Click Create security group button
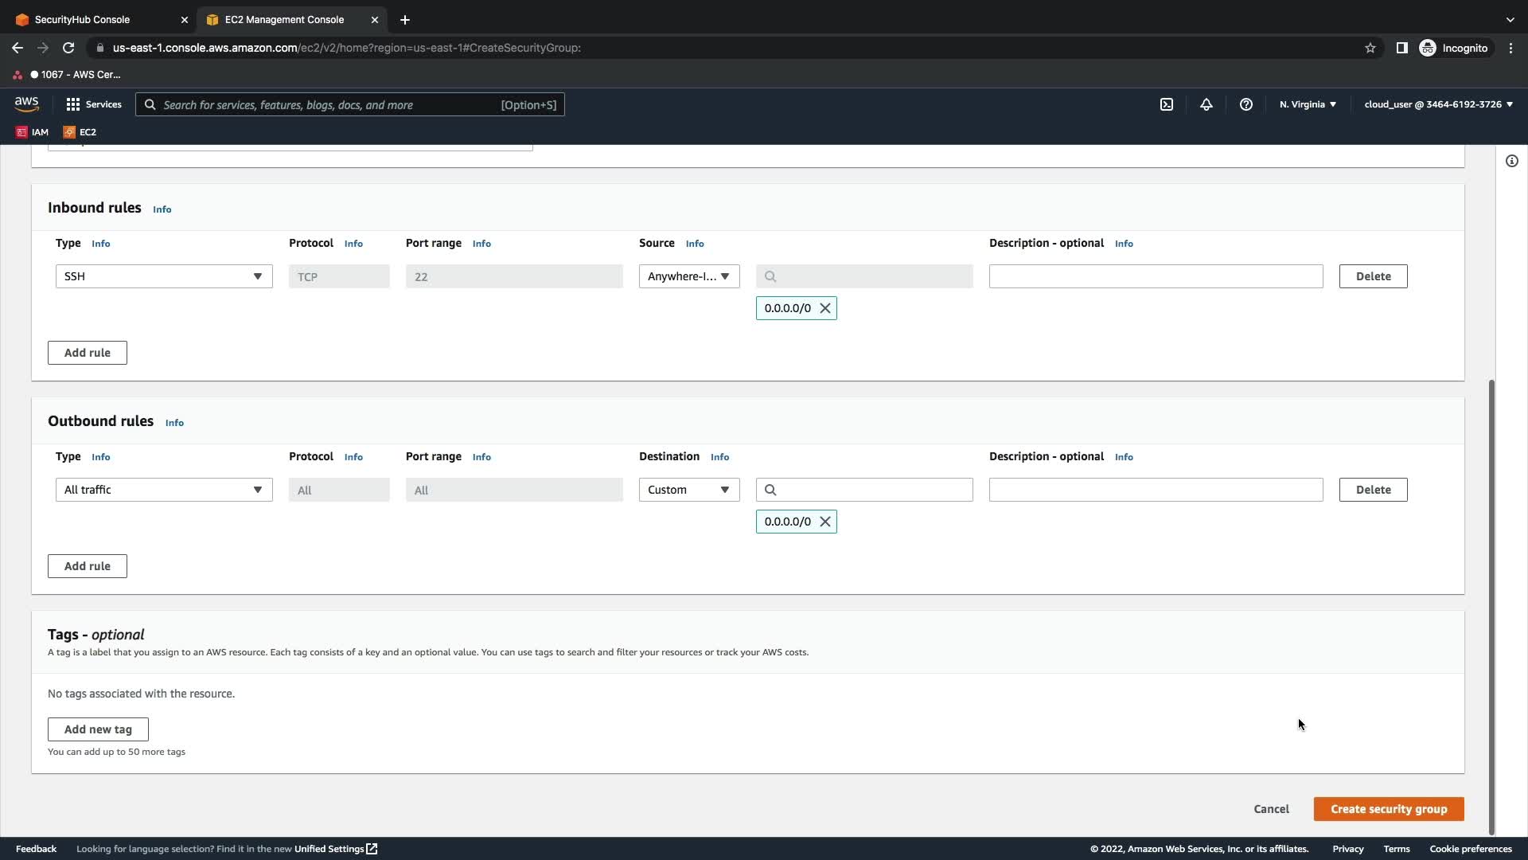The image size is (1528, 860). pos(1389,809)
